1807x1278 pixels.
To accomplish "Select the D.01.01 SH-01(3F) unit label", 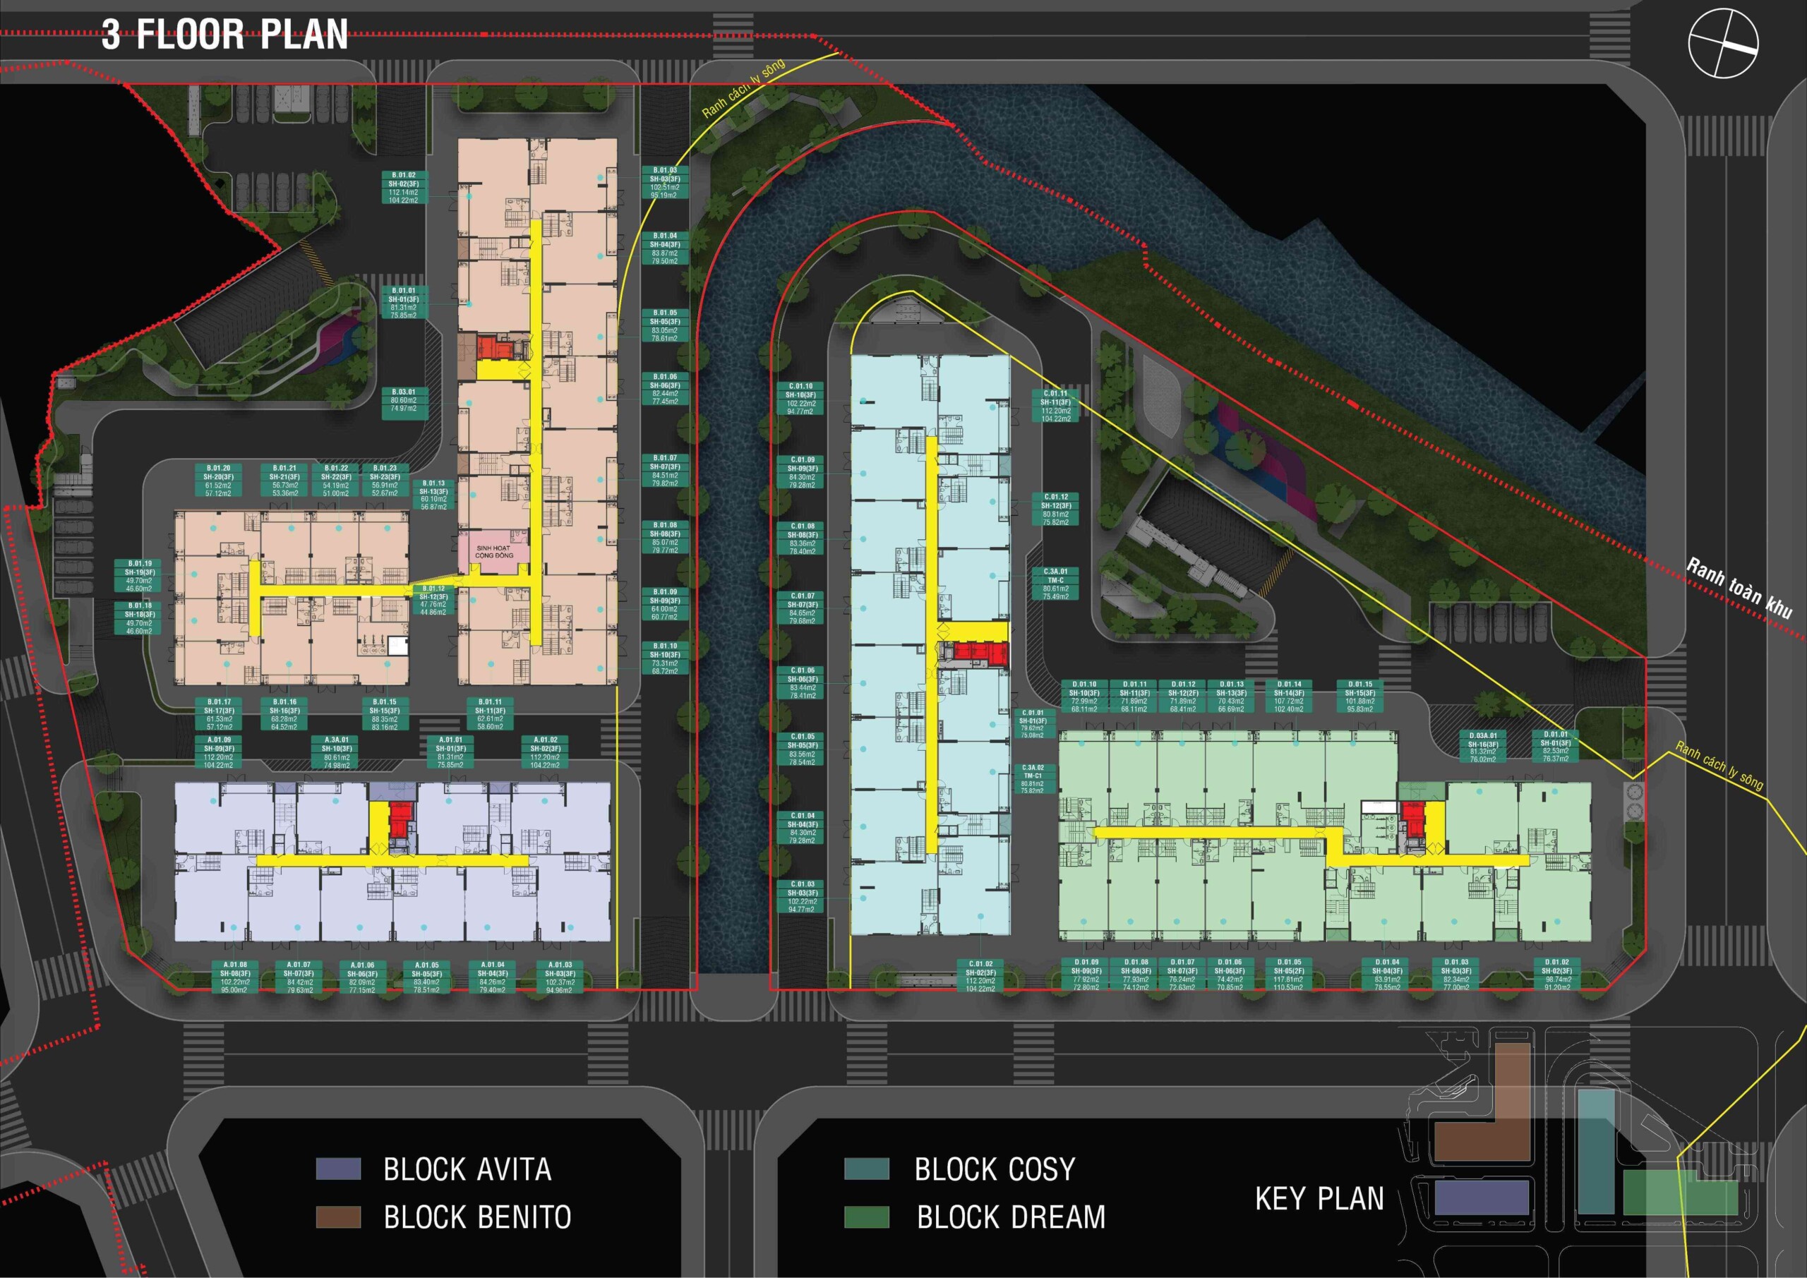I will click(1556, 746).
